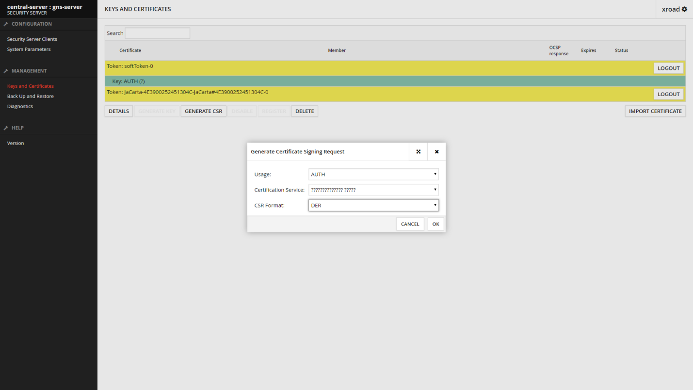Image resolution: width=693 pixels, height=390 pixels.
Task: Log out of the JaCarta token
Action: pos(668,94)
